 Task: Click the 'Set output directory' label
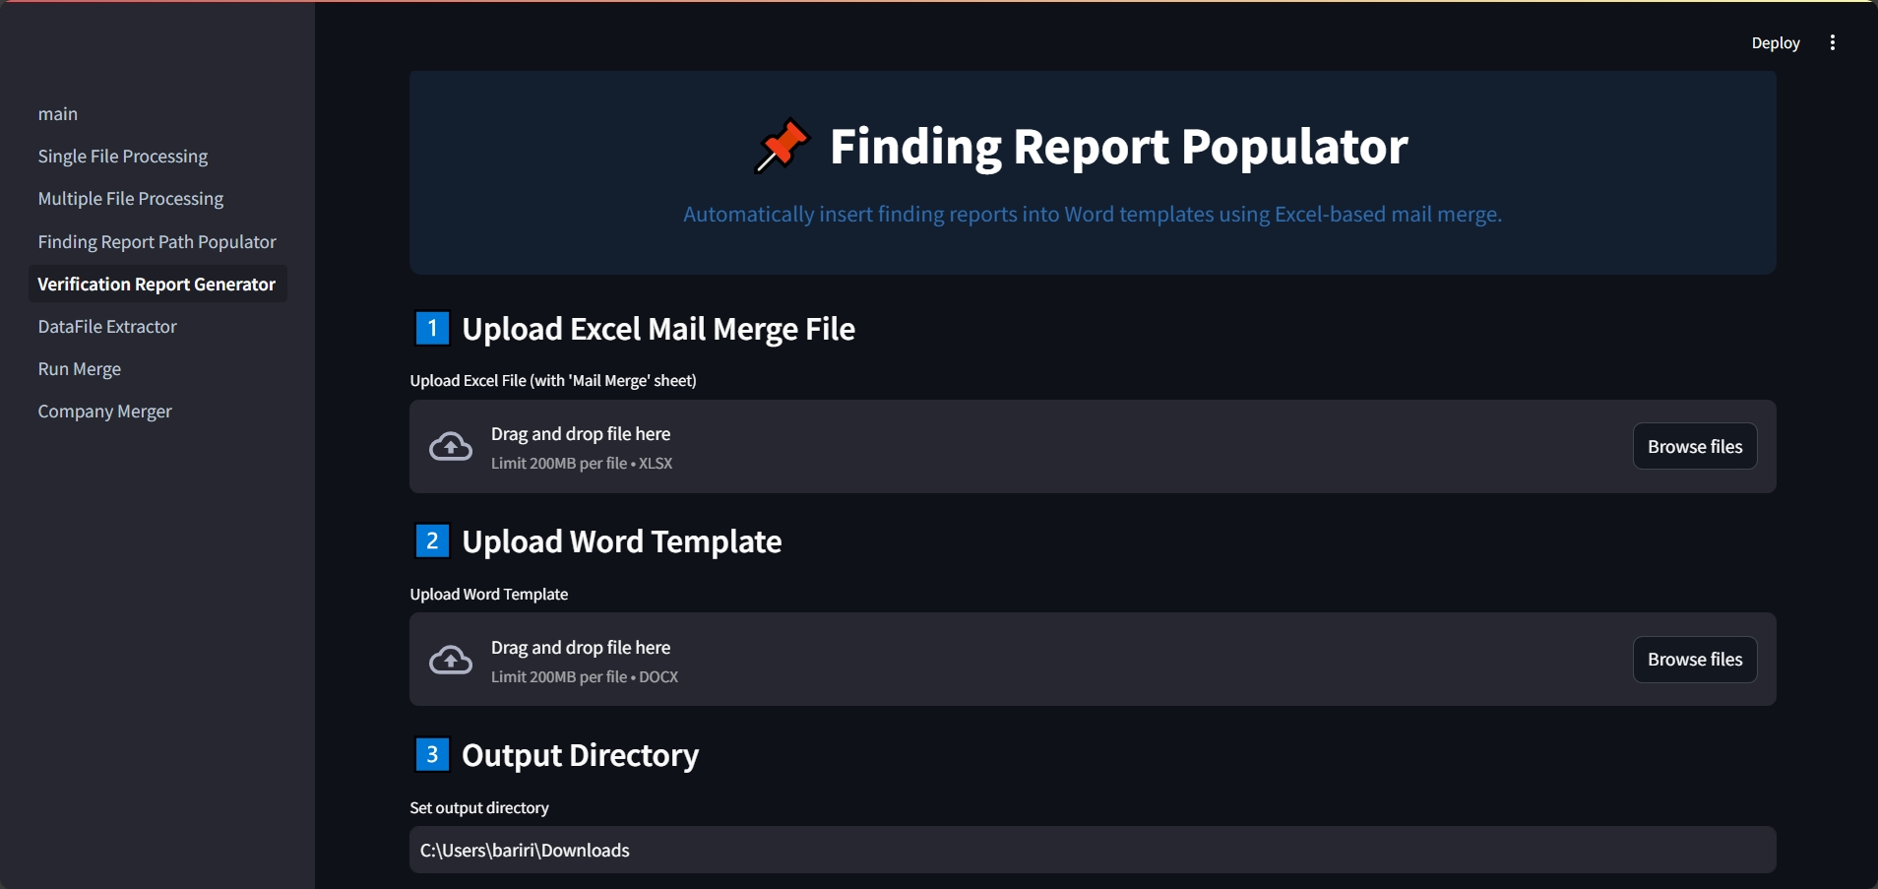(x=479, y=808)
